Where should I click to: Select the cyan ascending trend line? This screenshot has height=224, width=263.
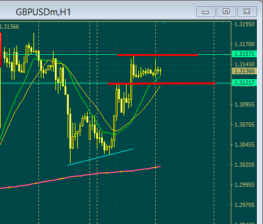[x=100, y=157]
